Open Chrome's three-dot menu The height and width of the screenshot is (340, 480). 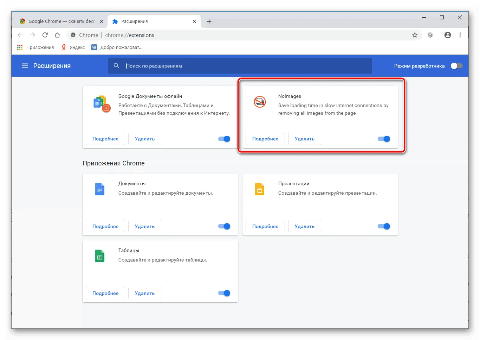pos(460,35)
